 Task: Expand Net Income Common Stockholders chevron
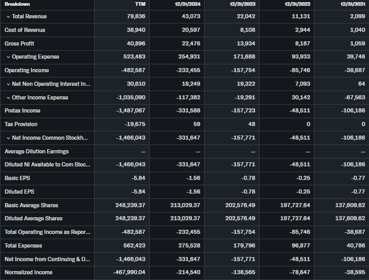8,138
